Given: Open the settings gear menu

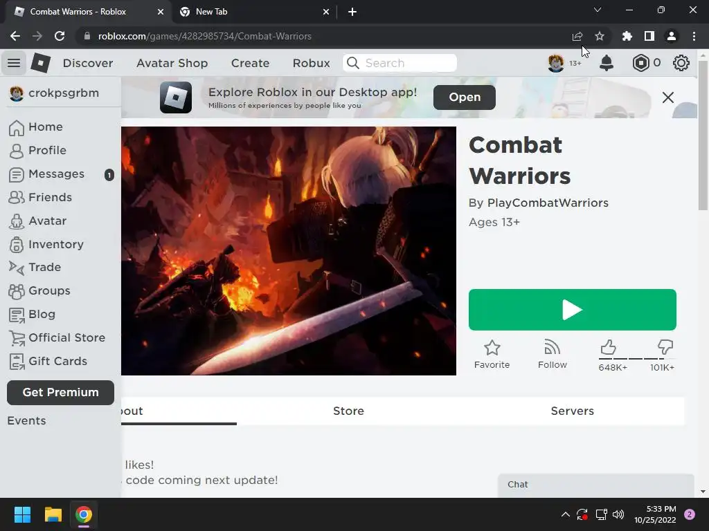Looking at the screenshot, I should click(x=681, y=63).
